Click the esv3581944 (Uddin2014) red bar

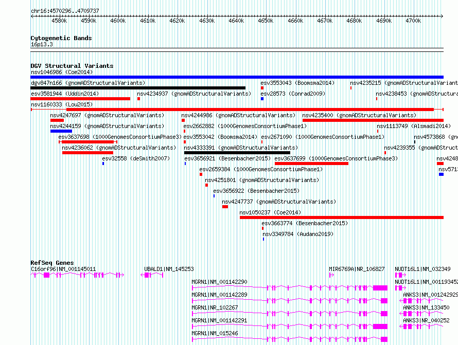[80, 99]
